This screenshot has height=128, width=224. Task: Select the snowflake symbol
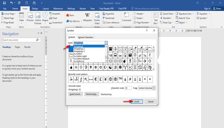tap(76, 67)
